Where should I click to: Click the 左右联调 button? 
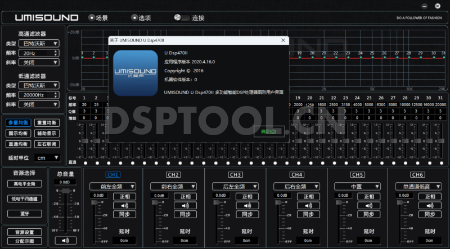47,144
